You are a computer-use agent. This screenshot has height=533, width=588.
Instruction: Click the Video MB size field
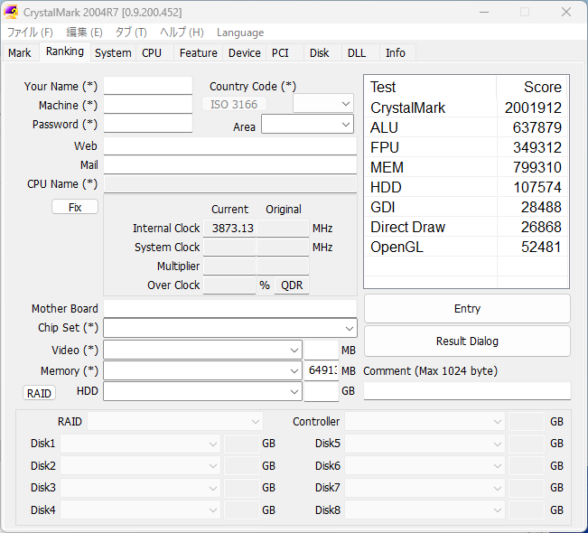[322, 350]
